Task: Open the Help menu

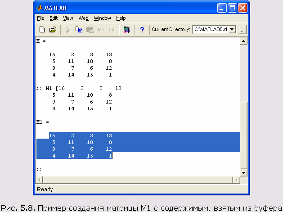Action: coord(121,18)
